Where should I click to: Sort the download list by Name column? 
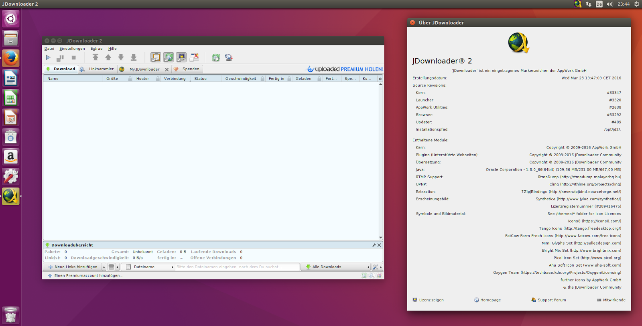73,79
